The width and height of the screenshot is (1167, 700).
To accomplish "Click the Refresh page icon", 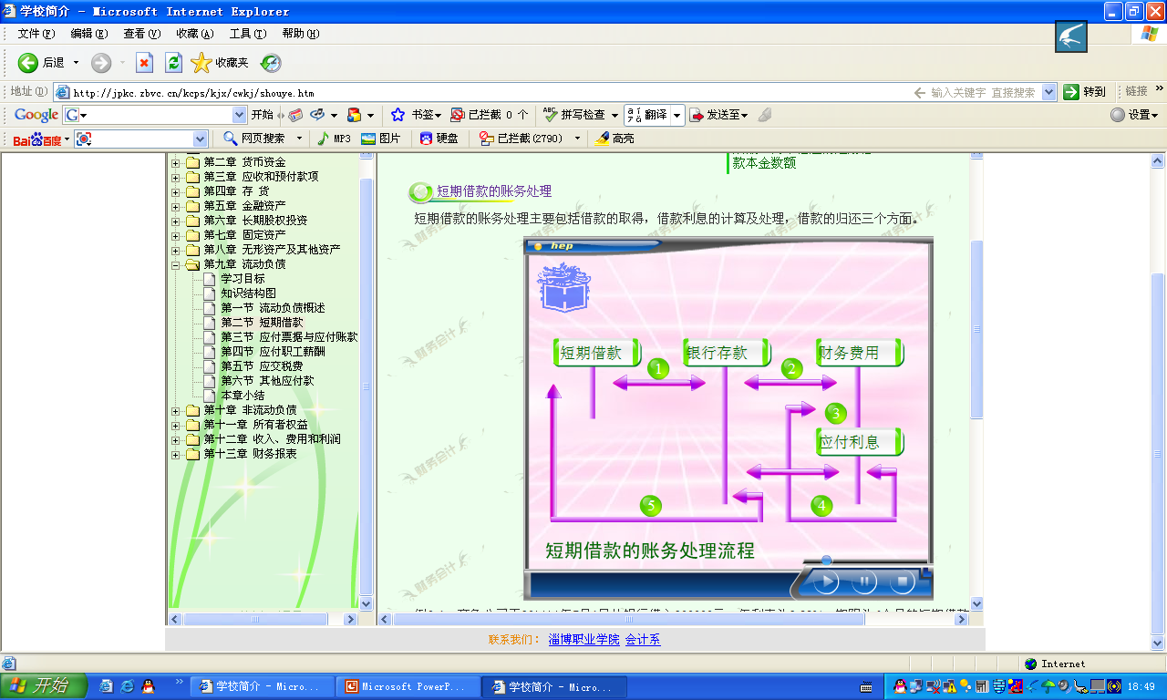I will pos(173,63).
